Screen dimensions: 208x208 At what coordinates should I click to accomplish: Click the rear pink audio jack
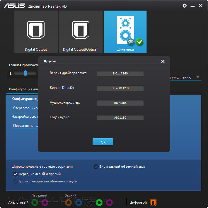109,202
